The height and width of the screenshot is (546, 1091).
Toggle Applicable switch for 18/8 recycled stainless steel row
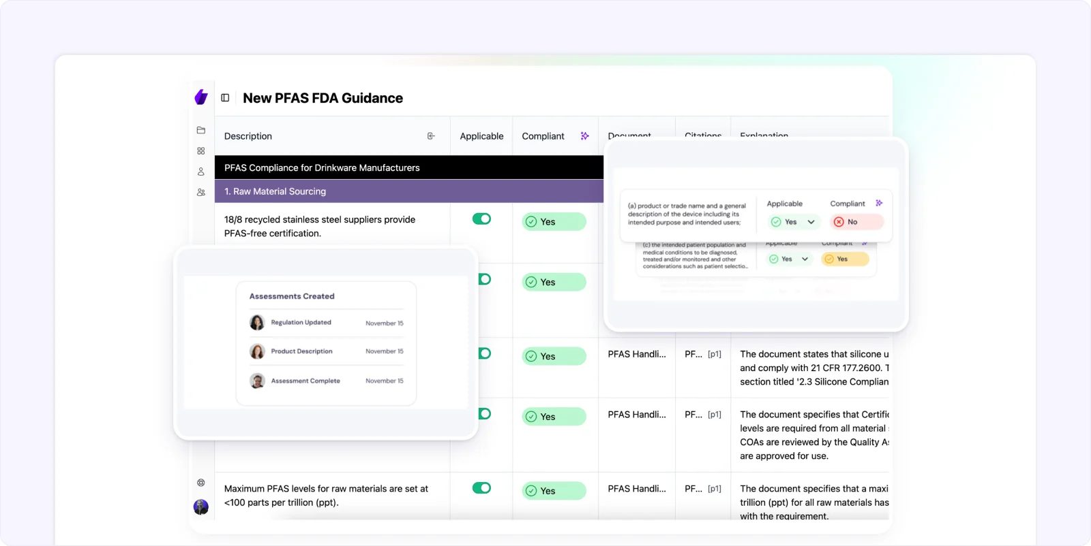coord(481,219)
